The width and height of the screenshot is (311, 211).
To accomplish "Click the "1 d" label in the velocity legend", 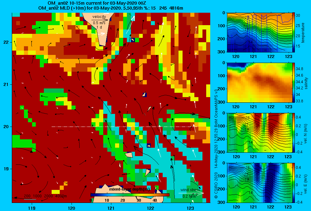I will pos(99,27).
